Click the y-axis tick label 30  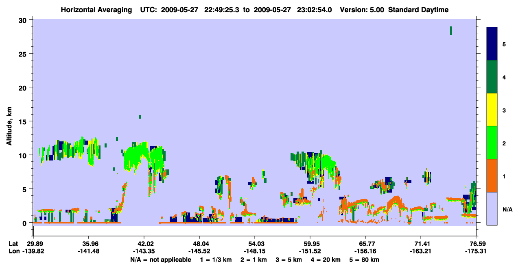tap(23, 20)
